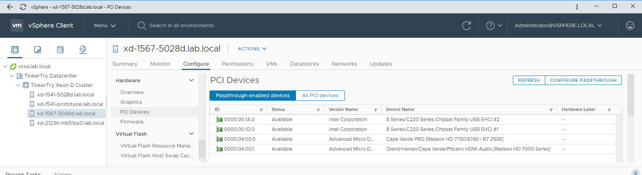Viewport: 642px width, 175px height.
Task: Click the smiley feedback icon
Action: (x=630, y=26)
